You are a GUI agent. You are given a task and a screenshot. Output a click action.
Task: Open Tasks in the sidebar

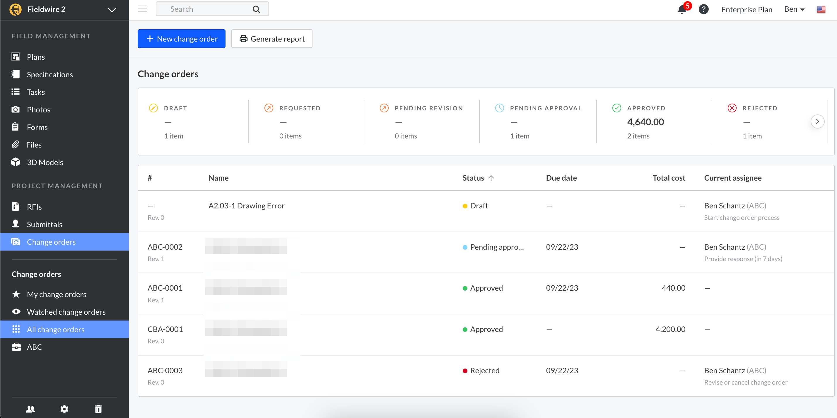(x=65, y=92)
